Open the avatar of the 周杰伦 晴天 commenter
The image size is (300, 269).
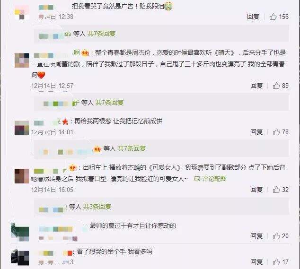(22, 60)
